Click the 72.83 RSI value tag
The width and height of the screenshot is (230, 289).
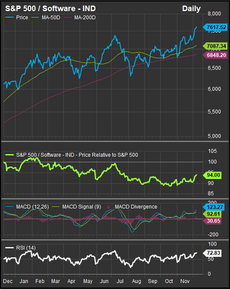point(212,253)
